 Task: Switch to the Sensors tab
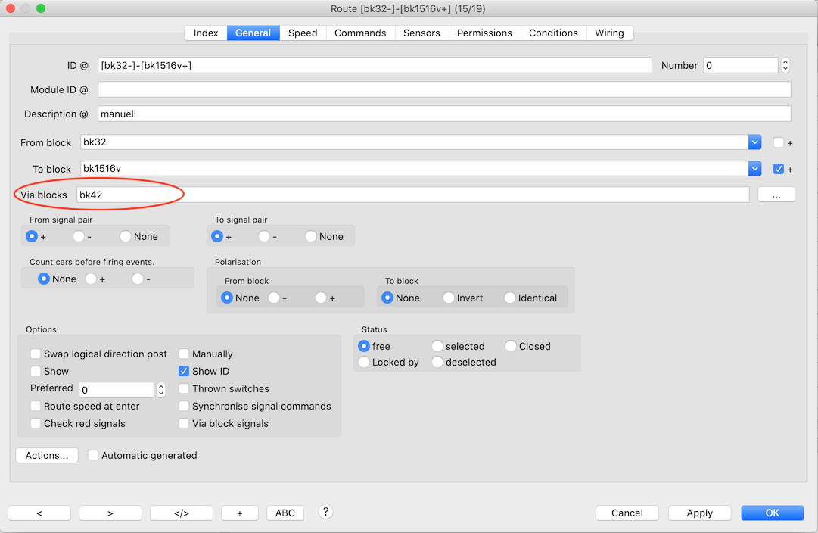[421, 33]
